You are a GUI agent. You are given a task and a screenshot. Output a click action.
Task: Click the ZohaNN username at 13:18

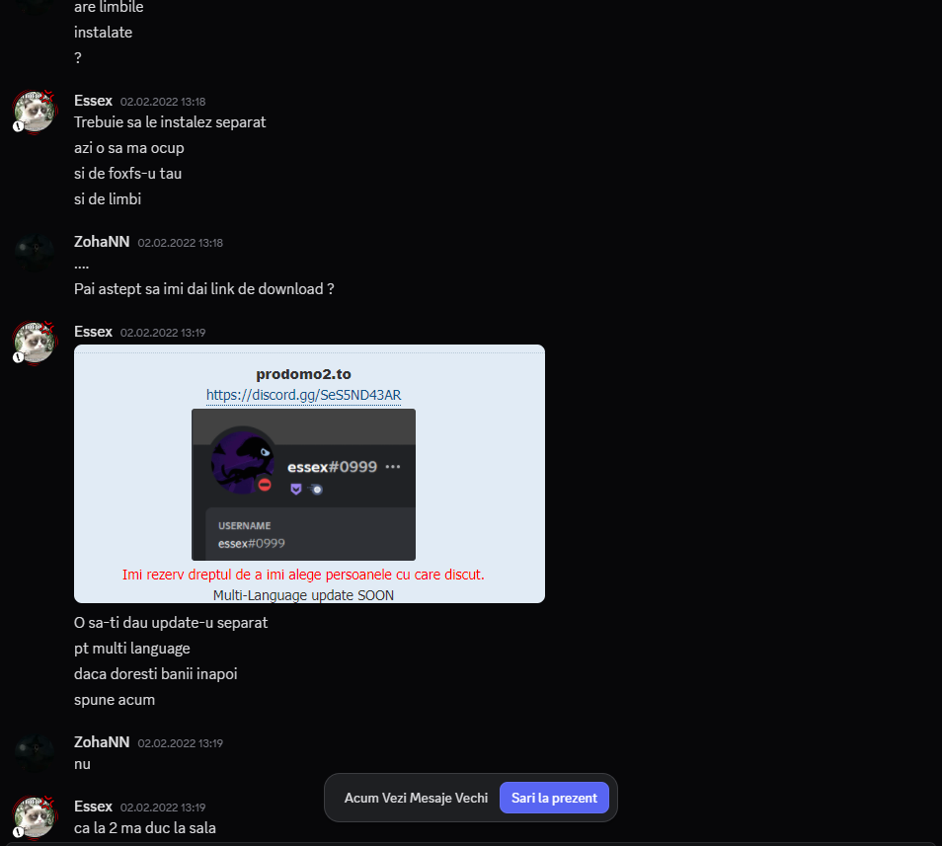pos(102,242)
